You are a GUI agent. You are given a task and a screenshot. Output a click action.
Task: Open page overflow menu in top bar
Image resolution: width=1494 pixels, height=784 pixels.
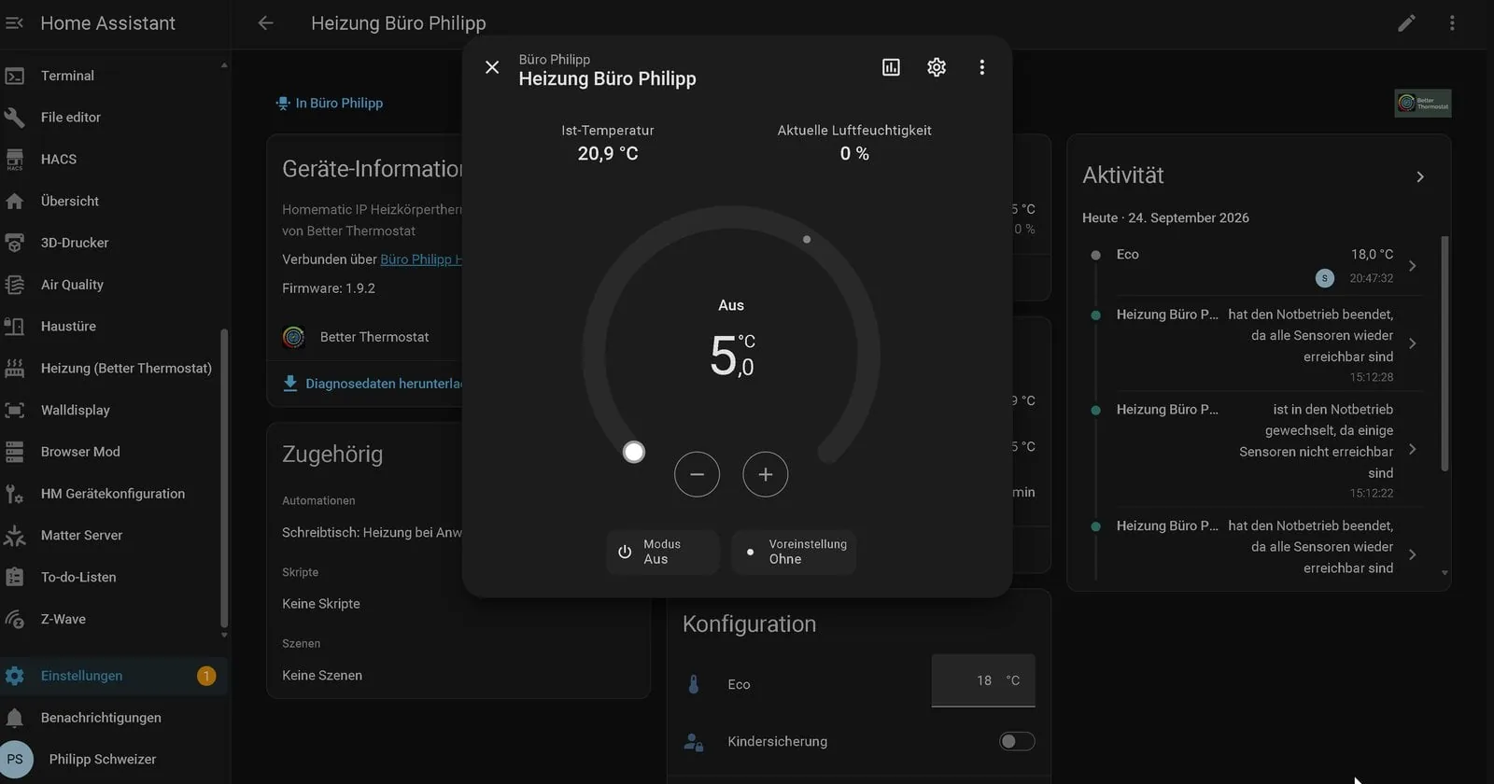click(x=1452, y=22)
